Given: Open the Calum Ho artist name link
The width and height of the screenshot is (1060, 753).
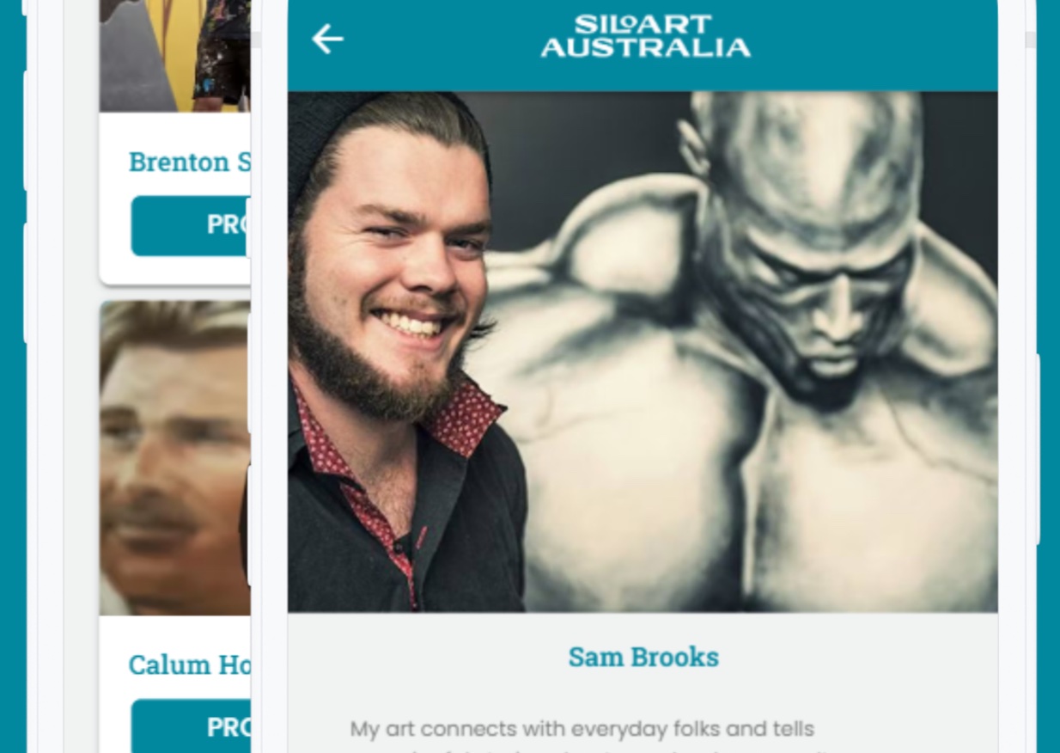Looking at the screenshot, I should click(189, 664).
